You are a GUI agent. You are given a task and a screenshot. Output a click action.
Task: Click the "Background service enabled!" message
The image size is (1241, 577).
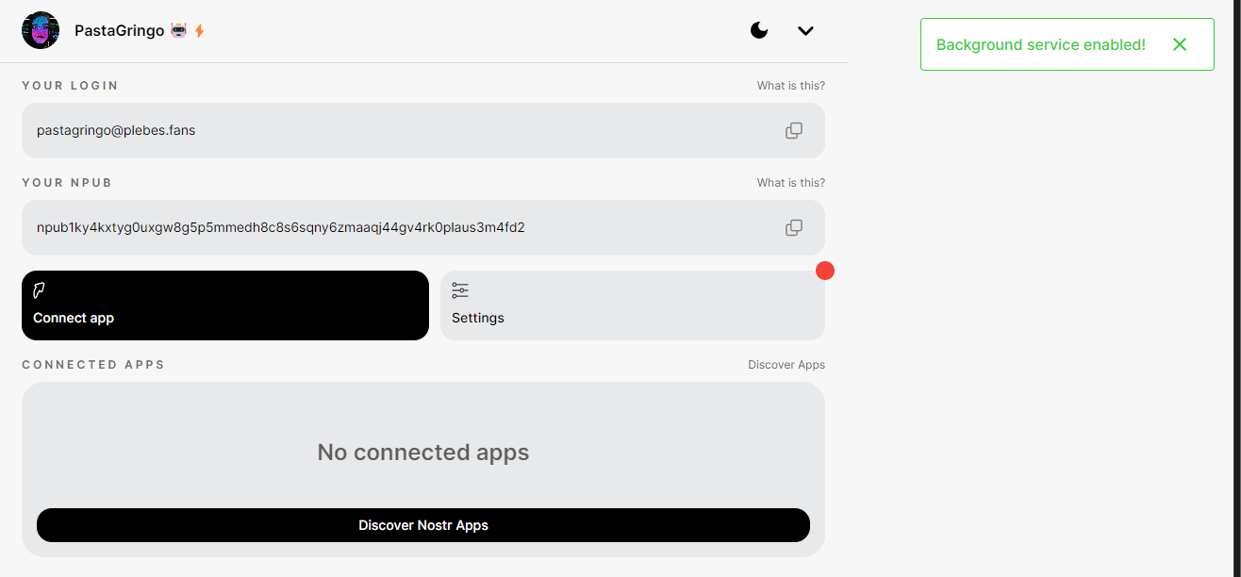(1041, 44)
